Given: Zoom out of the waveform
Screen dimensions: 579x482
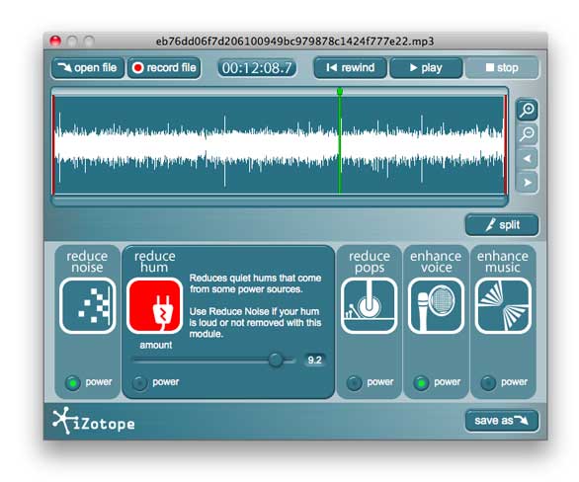Looking at the screenshot, I should click(527, 134).
